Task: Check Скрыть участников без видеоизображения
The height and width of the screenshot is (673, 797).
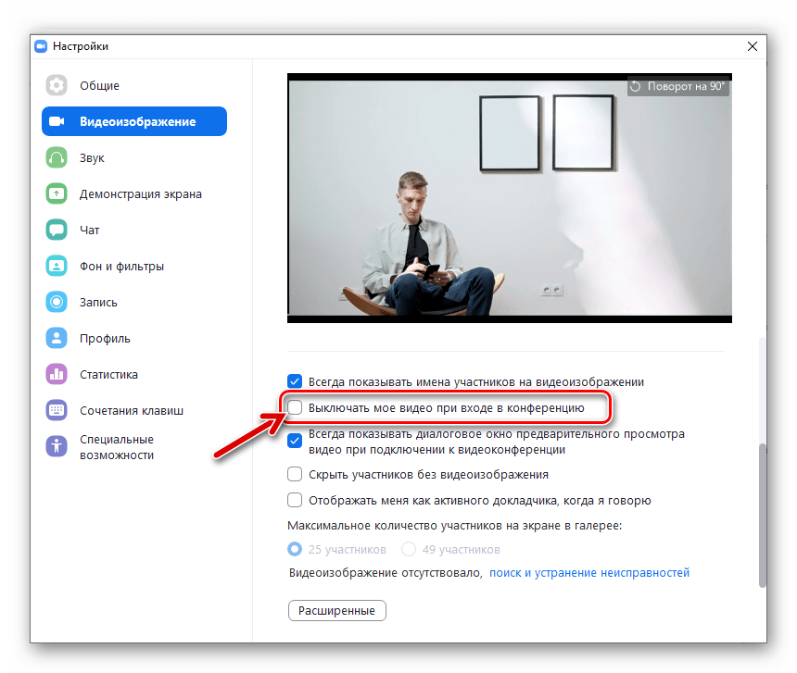Action: click(x=295, y=474)
